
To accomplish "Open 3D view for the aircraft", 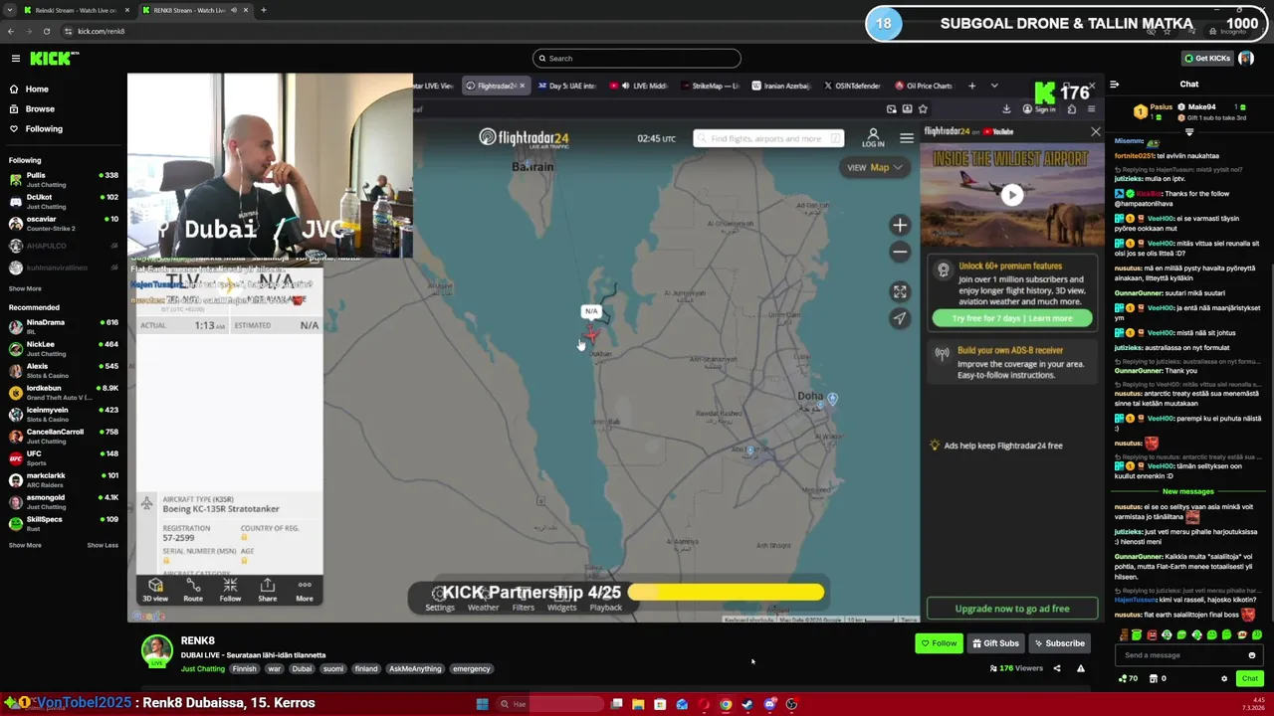I will pos(155,590).
